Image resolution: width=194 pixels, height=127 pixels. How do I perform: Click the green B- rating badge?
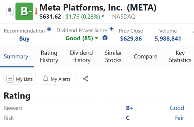(x=24, y=11)
